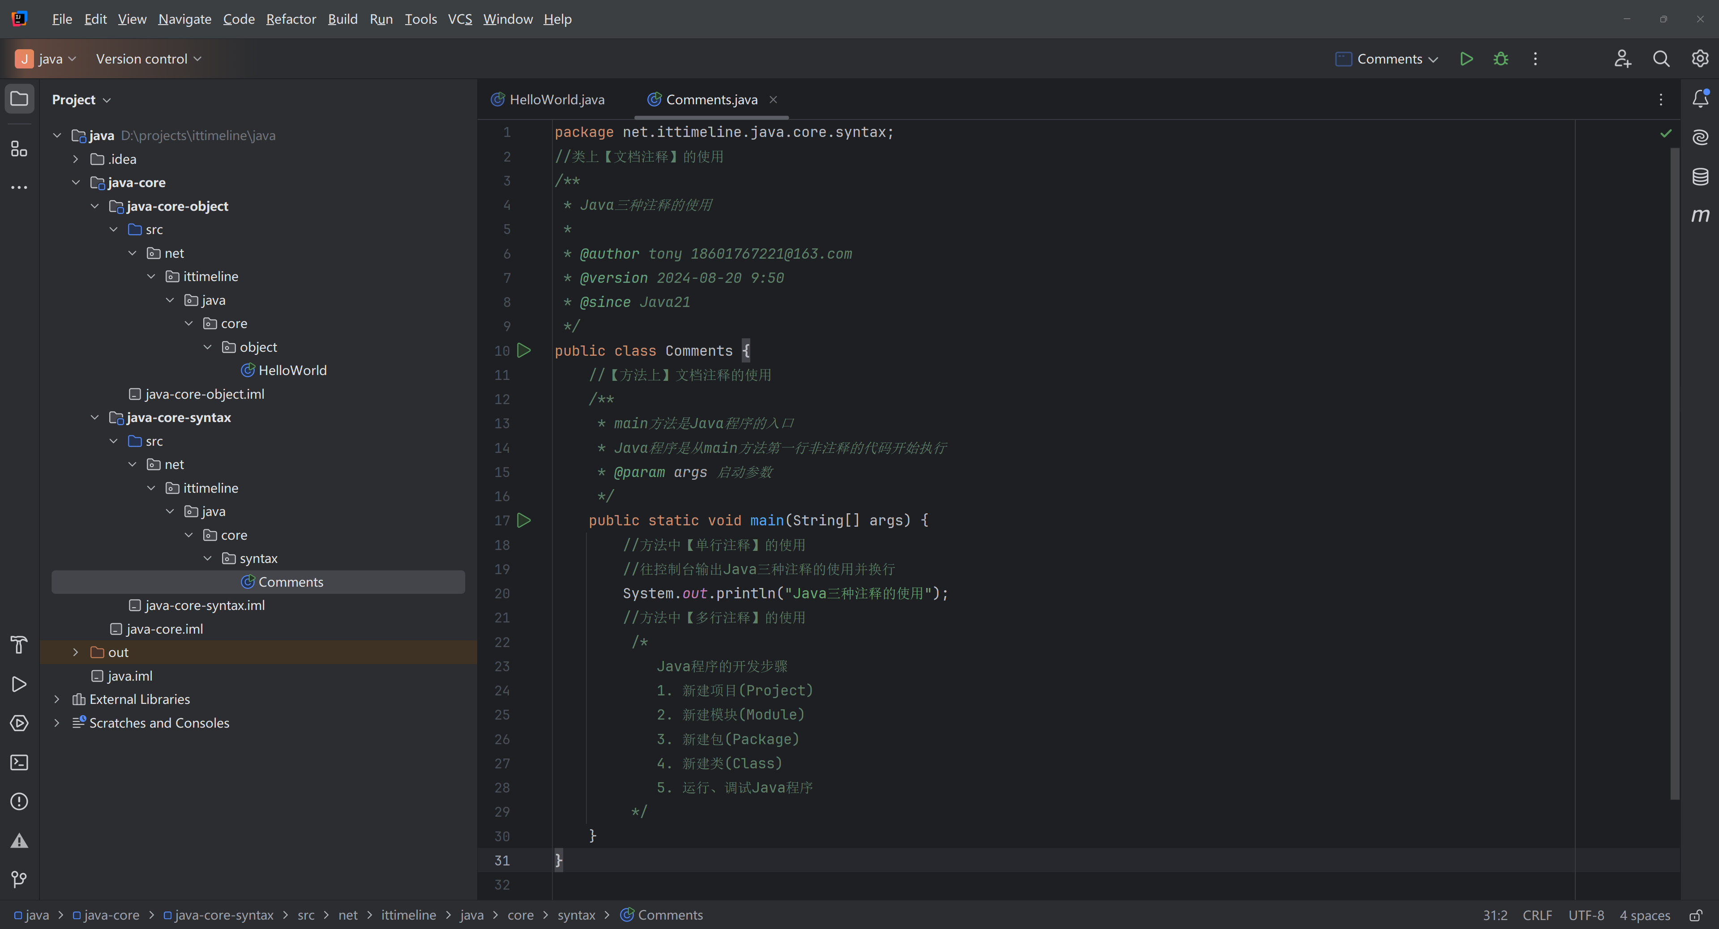Open the Database tool window
The width and height of the screenshot is (1719, 929).
point(1700,176)
